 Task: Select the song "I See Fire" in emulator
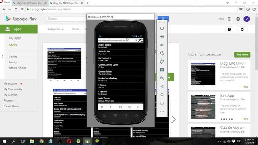point(121,93)
